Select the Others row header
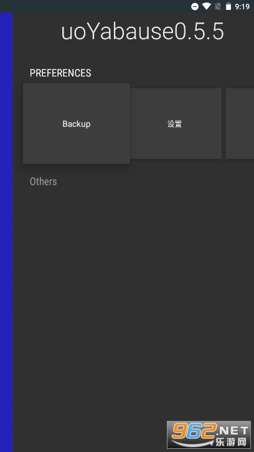The height and width of the screenshot is (452, 254). click(x=44, y=182)
